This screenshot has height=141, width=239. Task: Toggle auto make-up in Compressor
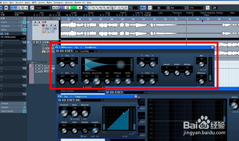point(82,119)
